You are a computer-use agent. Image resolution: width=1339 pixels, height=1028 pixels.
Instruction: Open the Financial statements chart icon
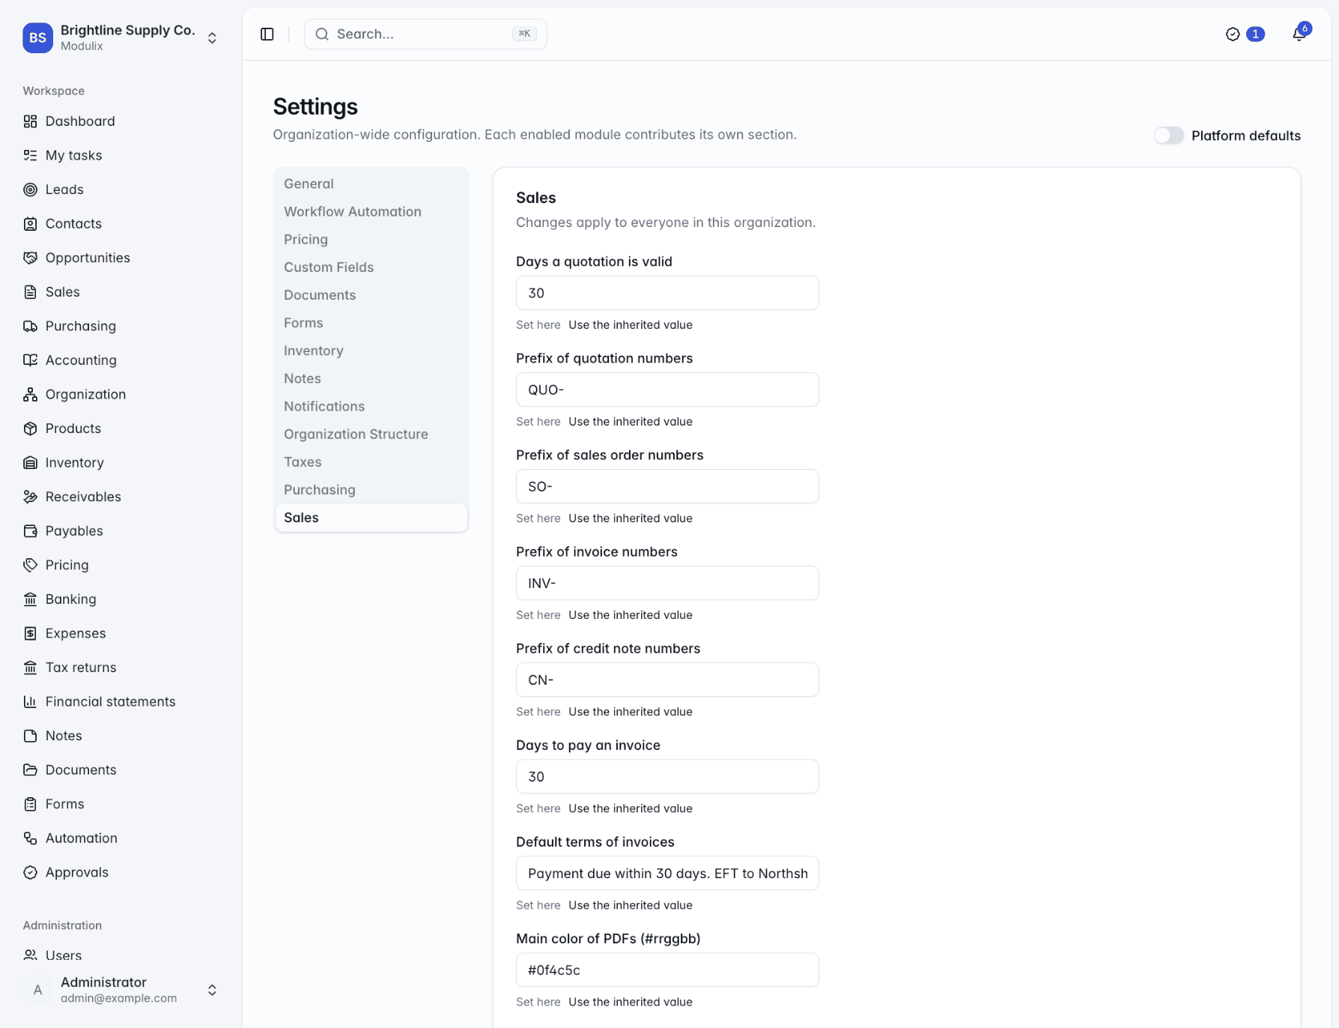pos(30,701)
